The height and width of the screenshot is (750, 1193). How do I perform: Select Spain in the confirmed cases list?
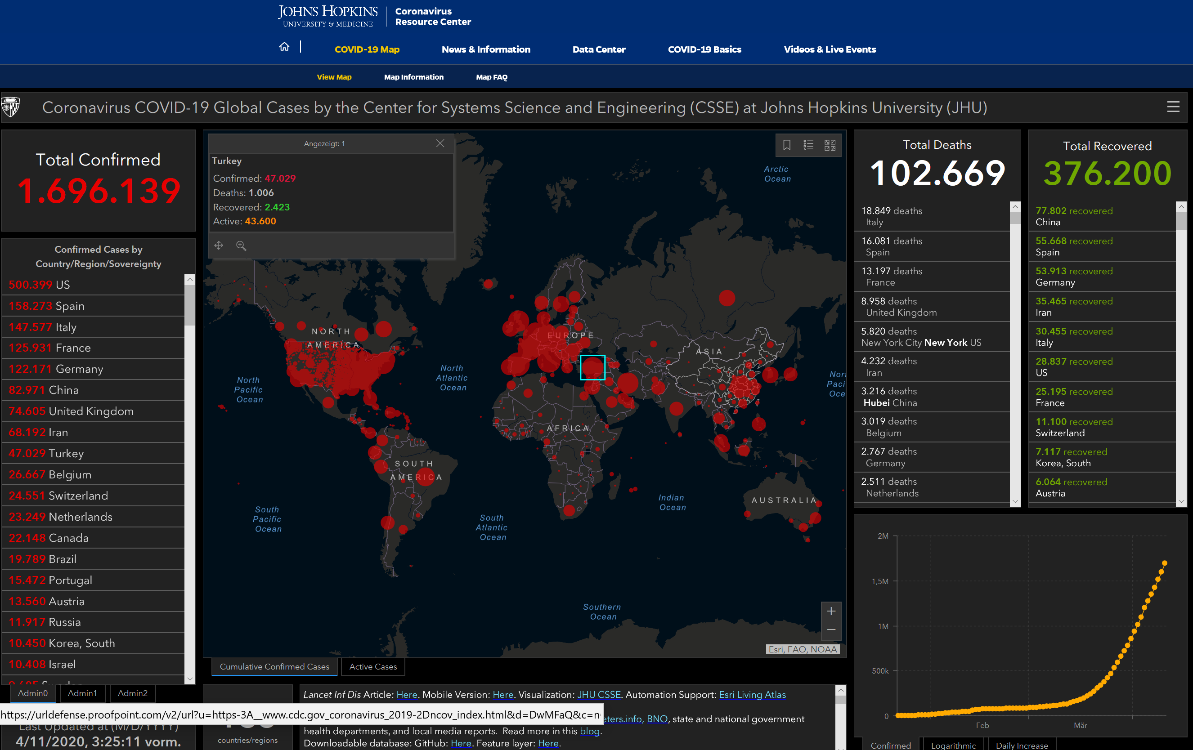[93, 306]
